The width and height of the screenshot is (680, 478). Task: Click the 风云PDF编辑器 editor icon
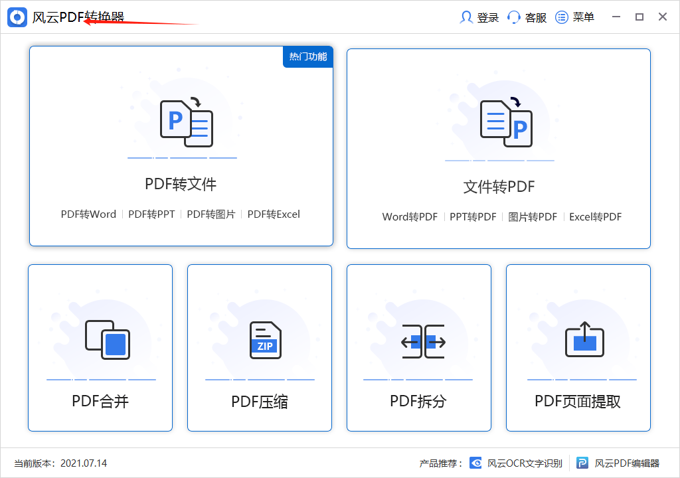pyautogui.click(x=582, y=463)
